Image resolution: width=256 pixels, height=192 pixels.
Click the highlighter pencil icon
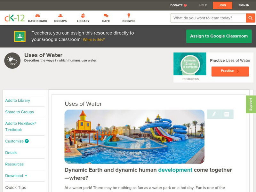[x=214, y=114]
